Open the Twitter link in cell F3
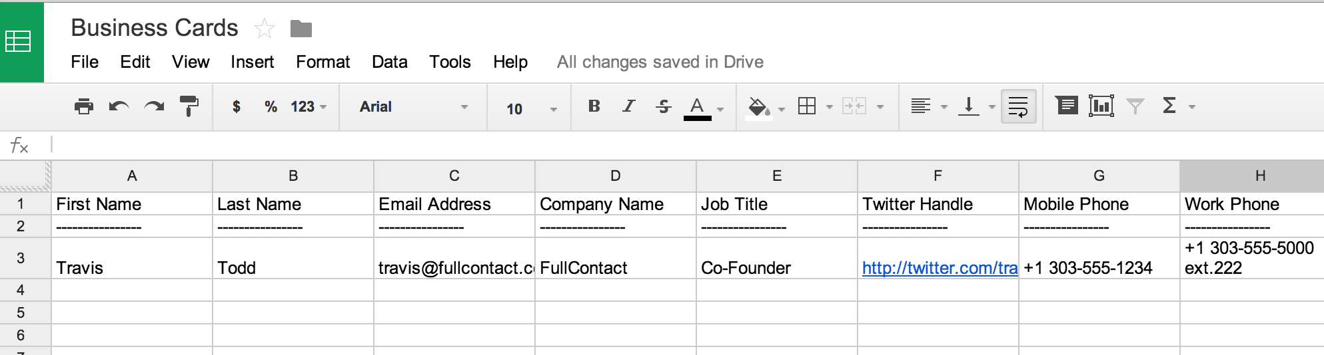Viewport: 1324px width, 355px height. point(939,268)
